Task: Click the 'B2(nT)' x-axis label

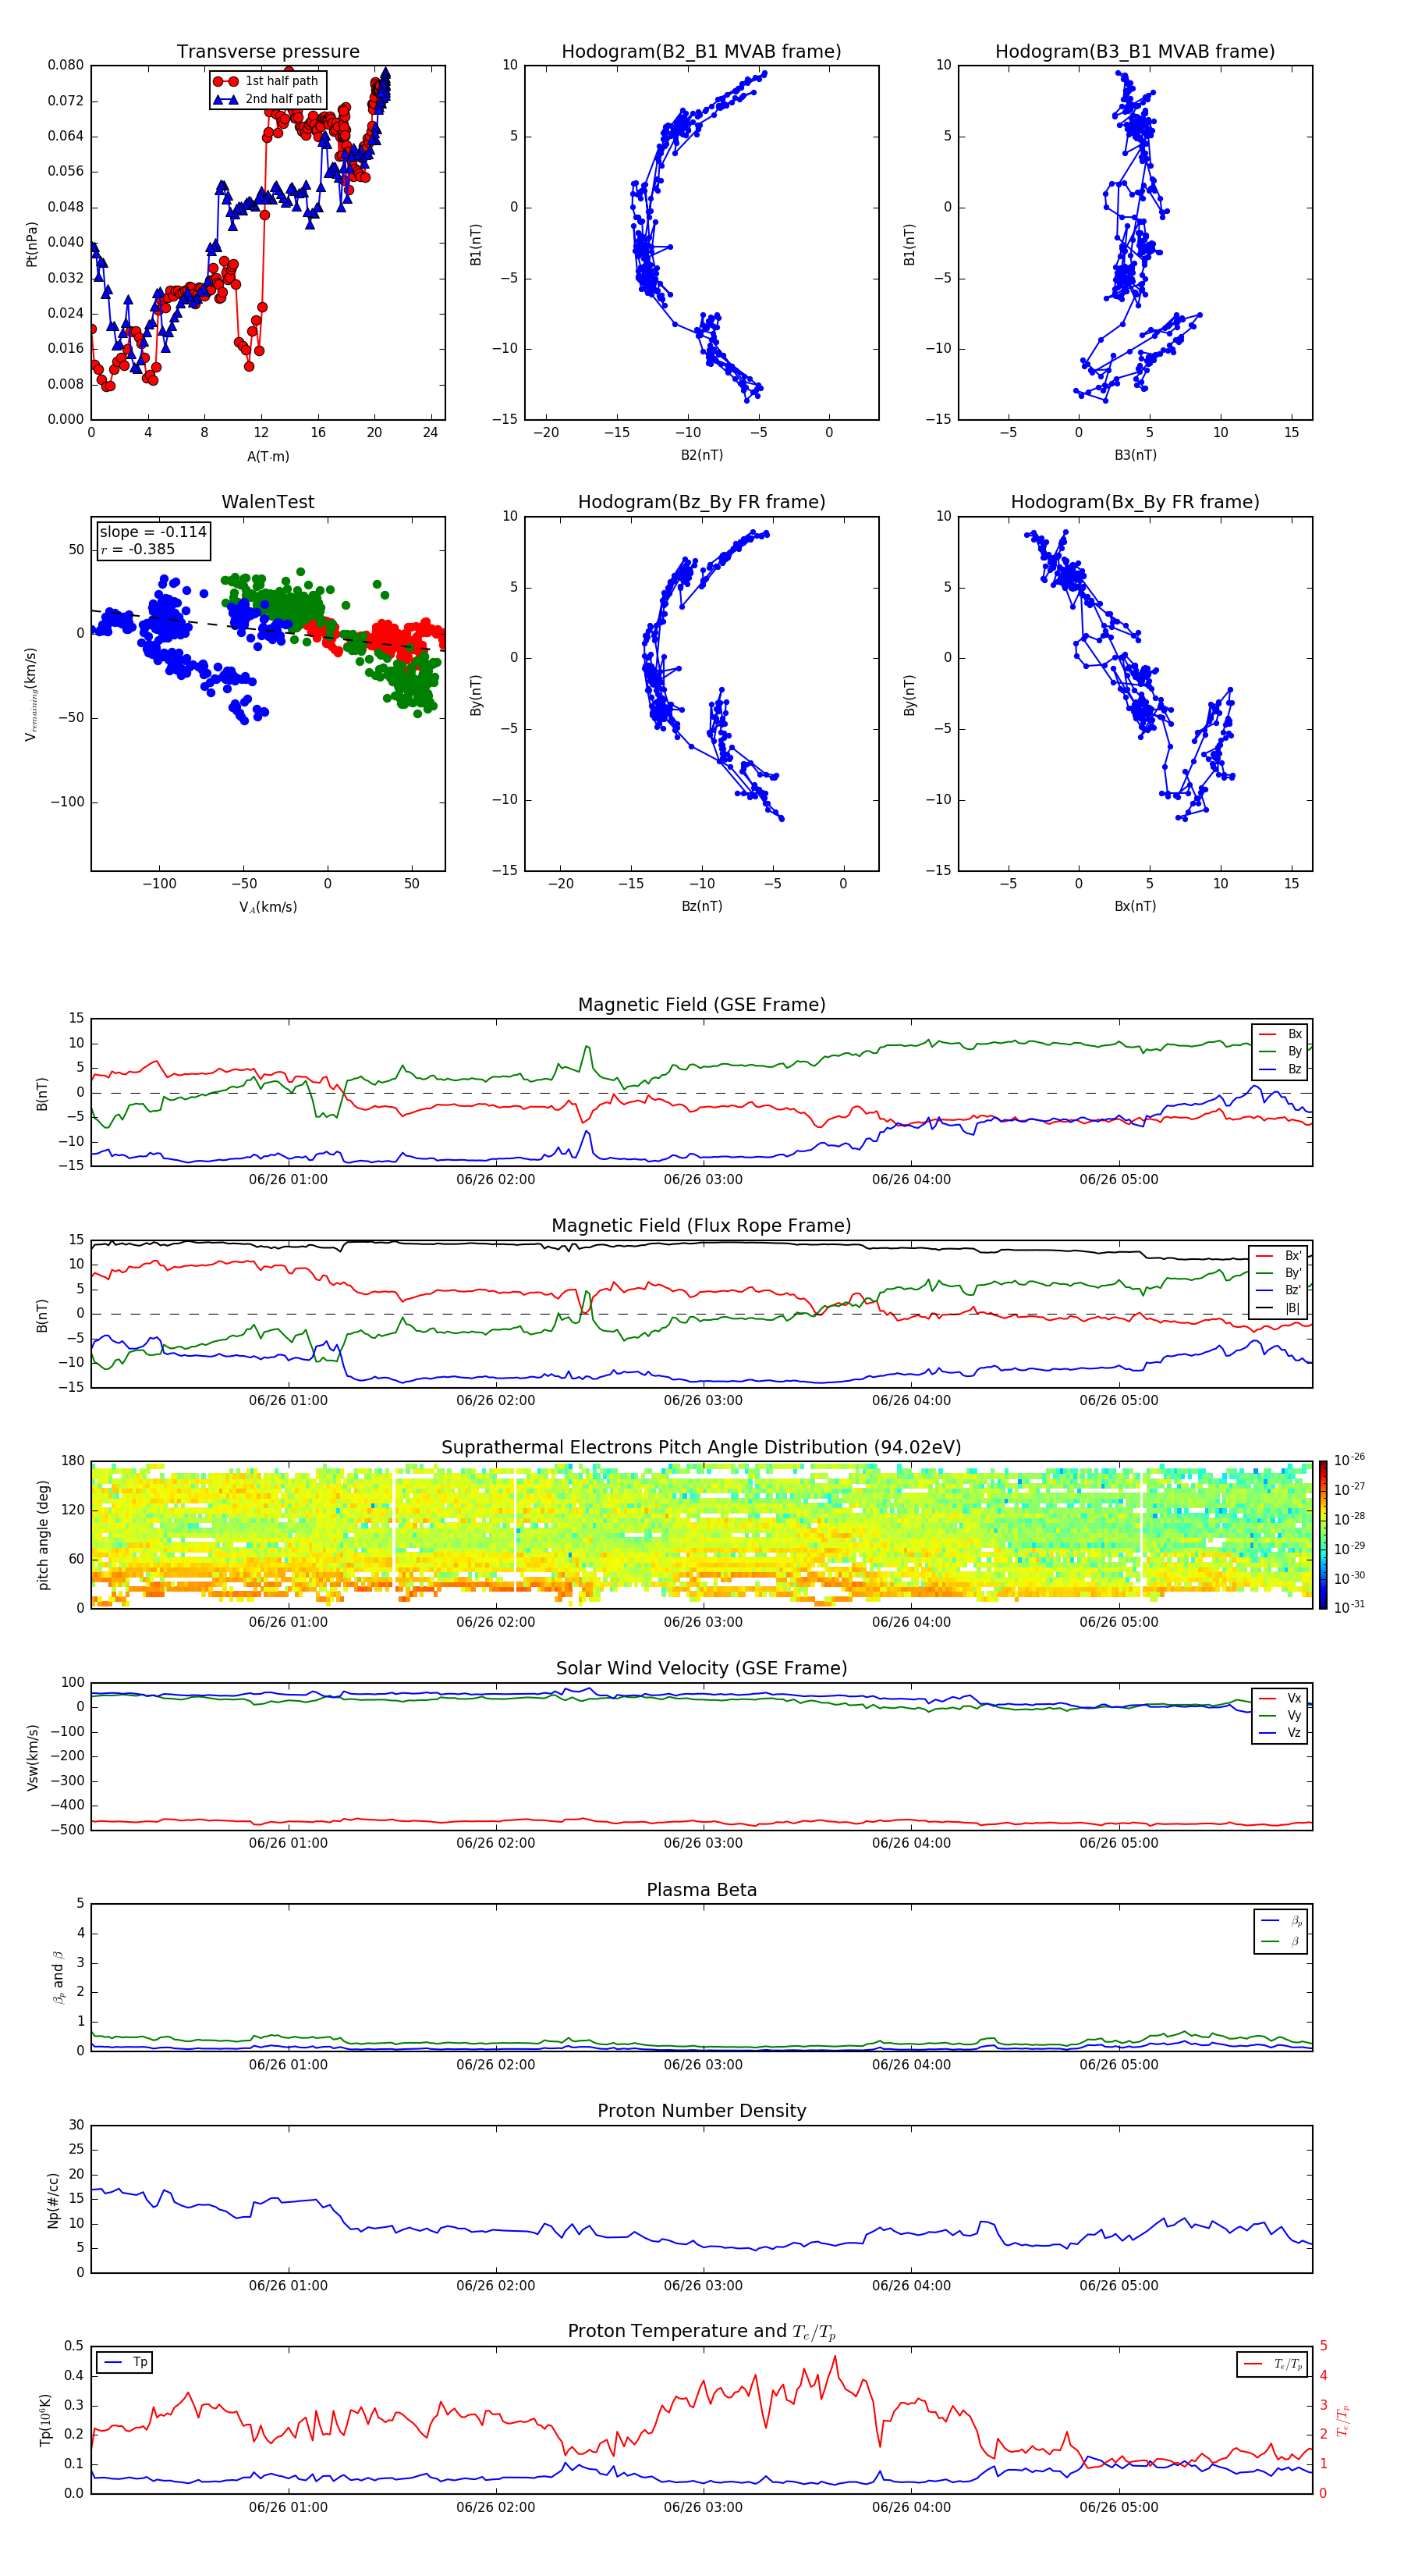Action: 701,456
